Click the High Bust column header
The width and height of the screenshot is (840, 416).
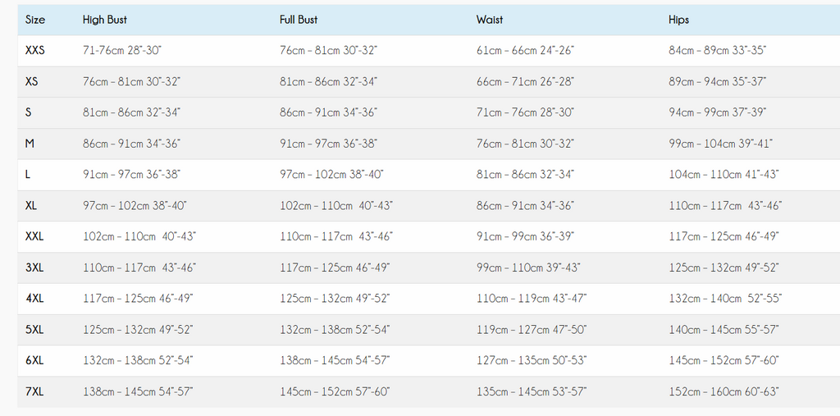[x=105, y=20]
